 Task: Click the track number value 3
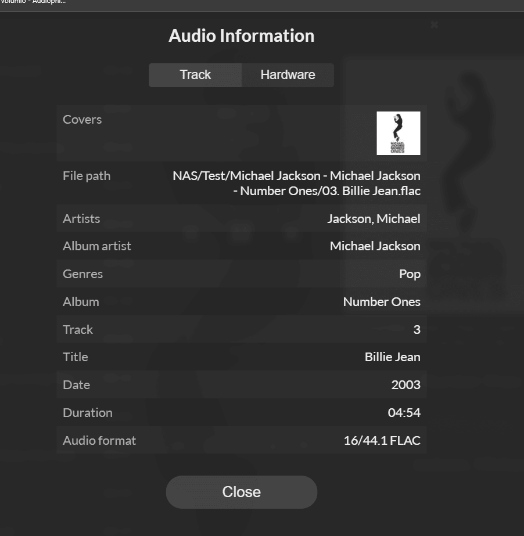click(x=417, y=329)
